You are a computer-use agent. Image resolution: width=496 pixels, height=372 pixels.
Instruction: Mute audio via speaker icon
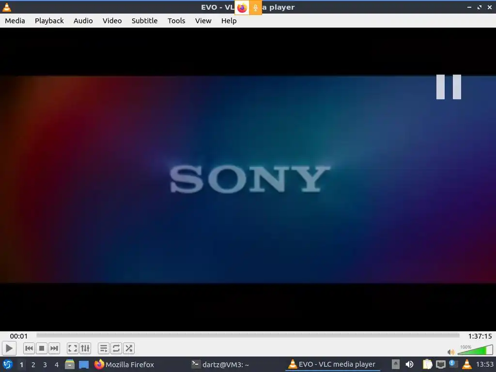[451, 352]
